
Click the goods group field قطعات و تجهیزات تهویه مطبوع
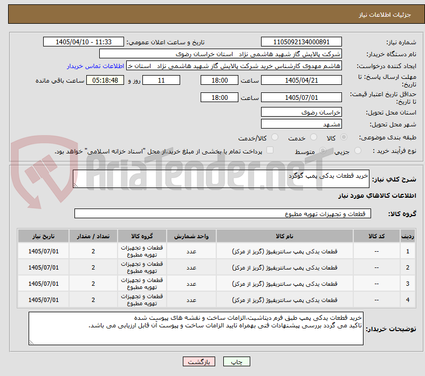pos(223,213)
